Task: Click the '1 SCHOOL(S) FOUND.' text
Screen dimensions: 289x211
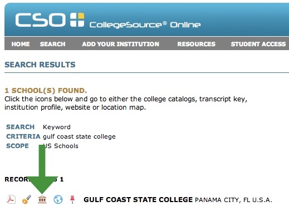Action: [46, 91]
